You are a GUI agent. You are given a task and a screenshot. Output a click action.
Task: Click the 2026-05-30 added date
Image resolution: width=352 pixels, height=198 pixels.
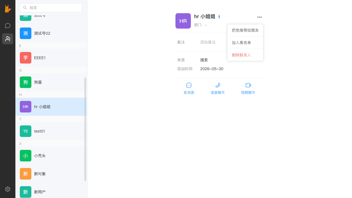click(x=212, y=69)
